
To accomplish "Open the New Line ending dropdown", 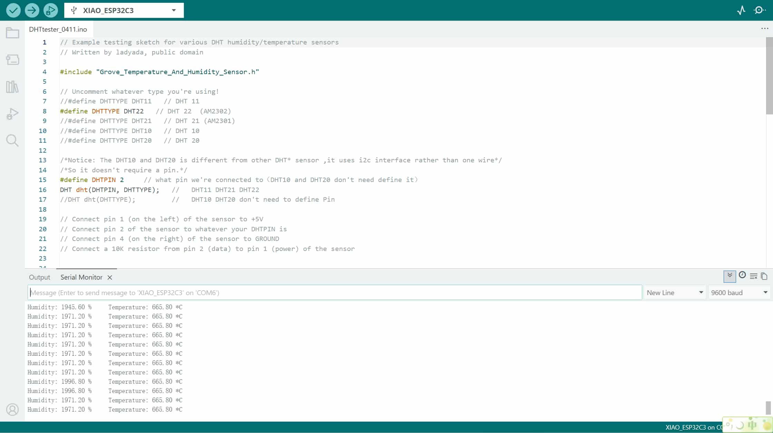I will pos(675,293).
